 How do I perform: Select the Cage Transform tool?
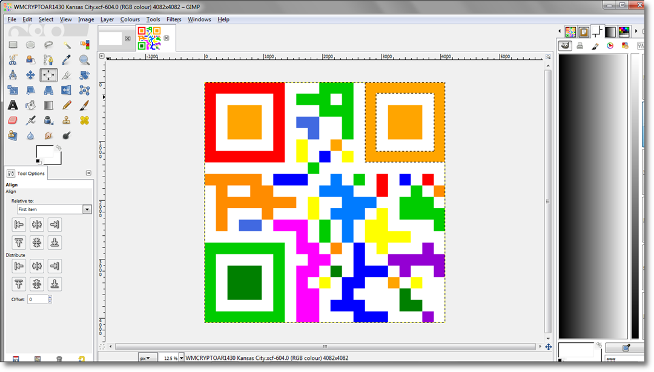[x=84, y=90]
